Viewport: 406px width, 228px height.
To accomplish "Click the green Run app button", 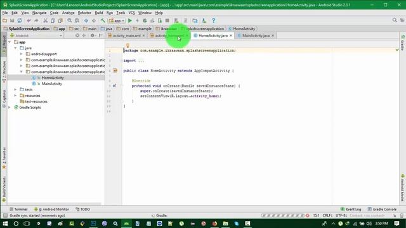I will point(130,20).
